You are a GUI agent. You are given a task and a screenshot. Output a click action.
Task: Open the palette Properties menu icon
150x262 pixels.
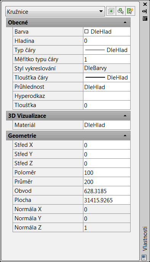[x=145, y=18]
